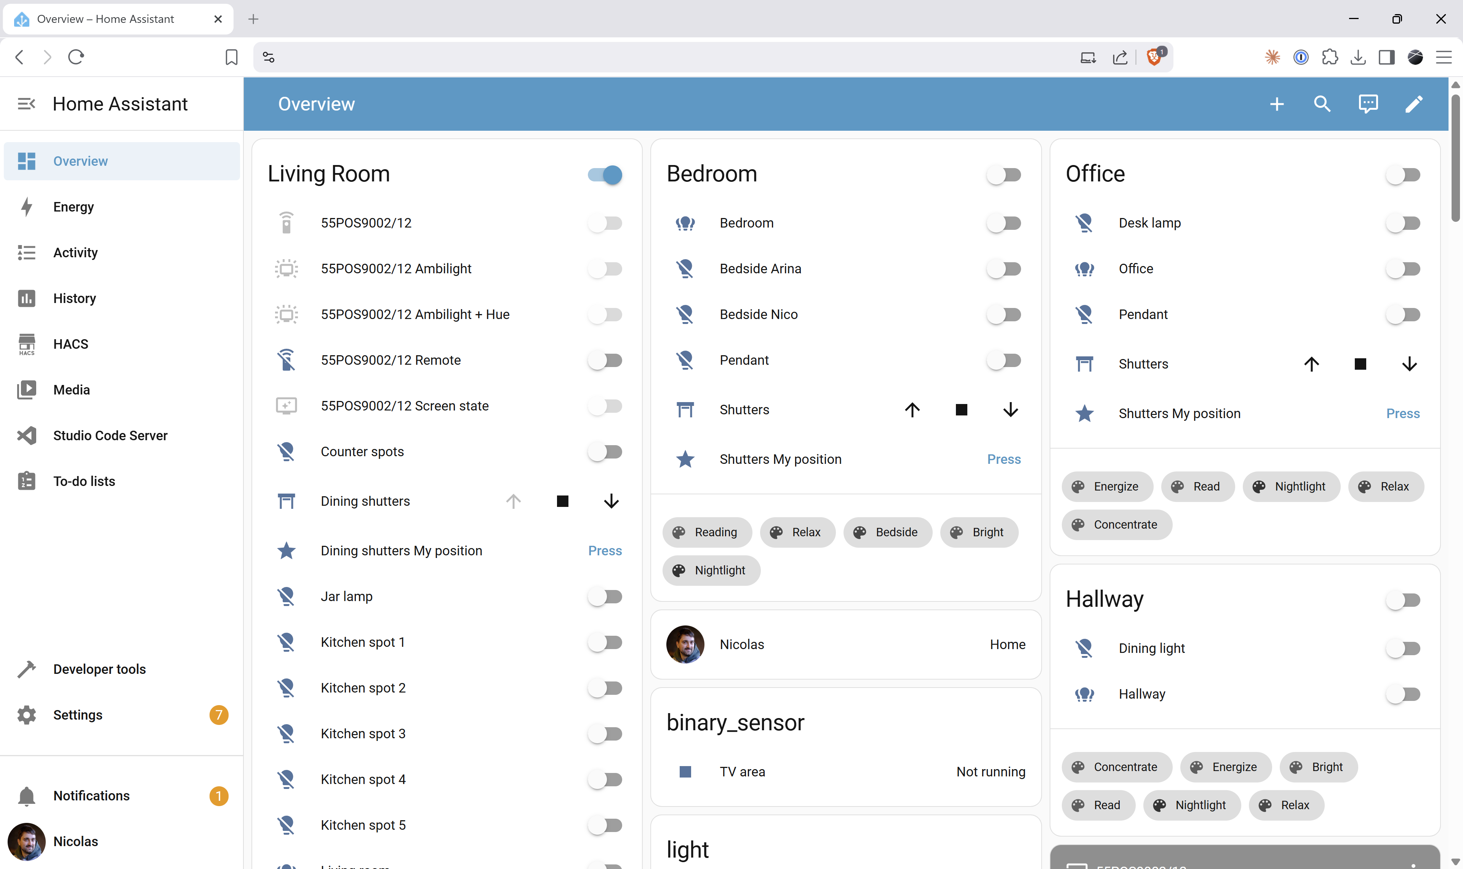The height and width of the screenshot is (869, 1463).
Task: Stop Dining shutters
Action: tap(562, 501)
